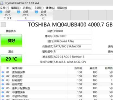Click the serial number field 426FT0TIT
113x100 pixels.
[73, 36]
